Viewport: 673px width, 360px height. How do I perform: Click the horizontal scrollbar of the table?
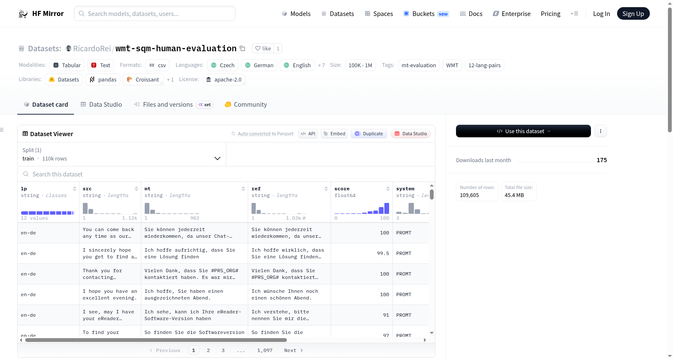pyautogui.click(x=156, y=340)
